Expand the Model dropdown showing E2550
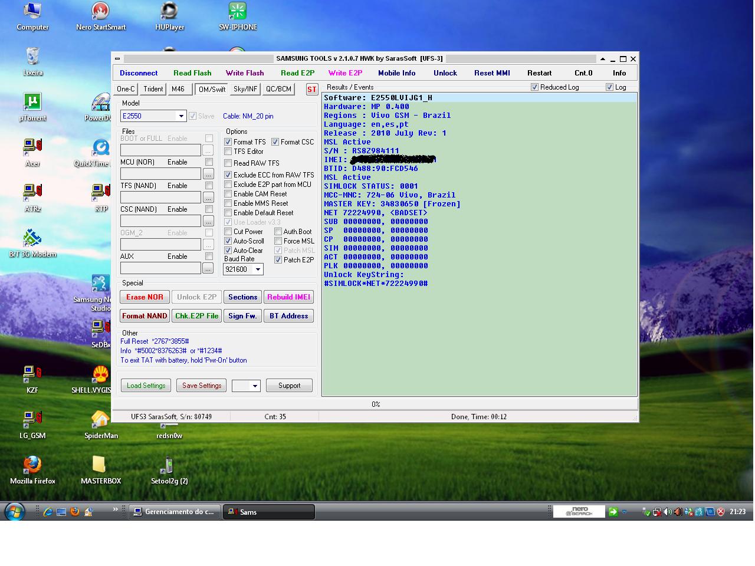The height and width of the screenshot is (566, 755). (x=181, y=116)
